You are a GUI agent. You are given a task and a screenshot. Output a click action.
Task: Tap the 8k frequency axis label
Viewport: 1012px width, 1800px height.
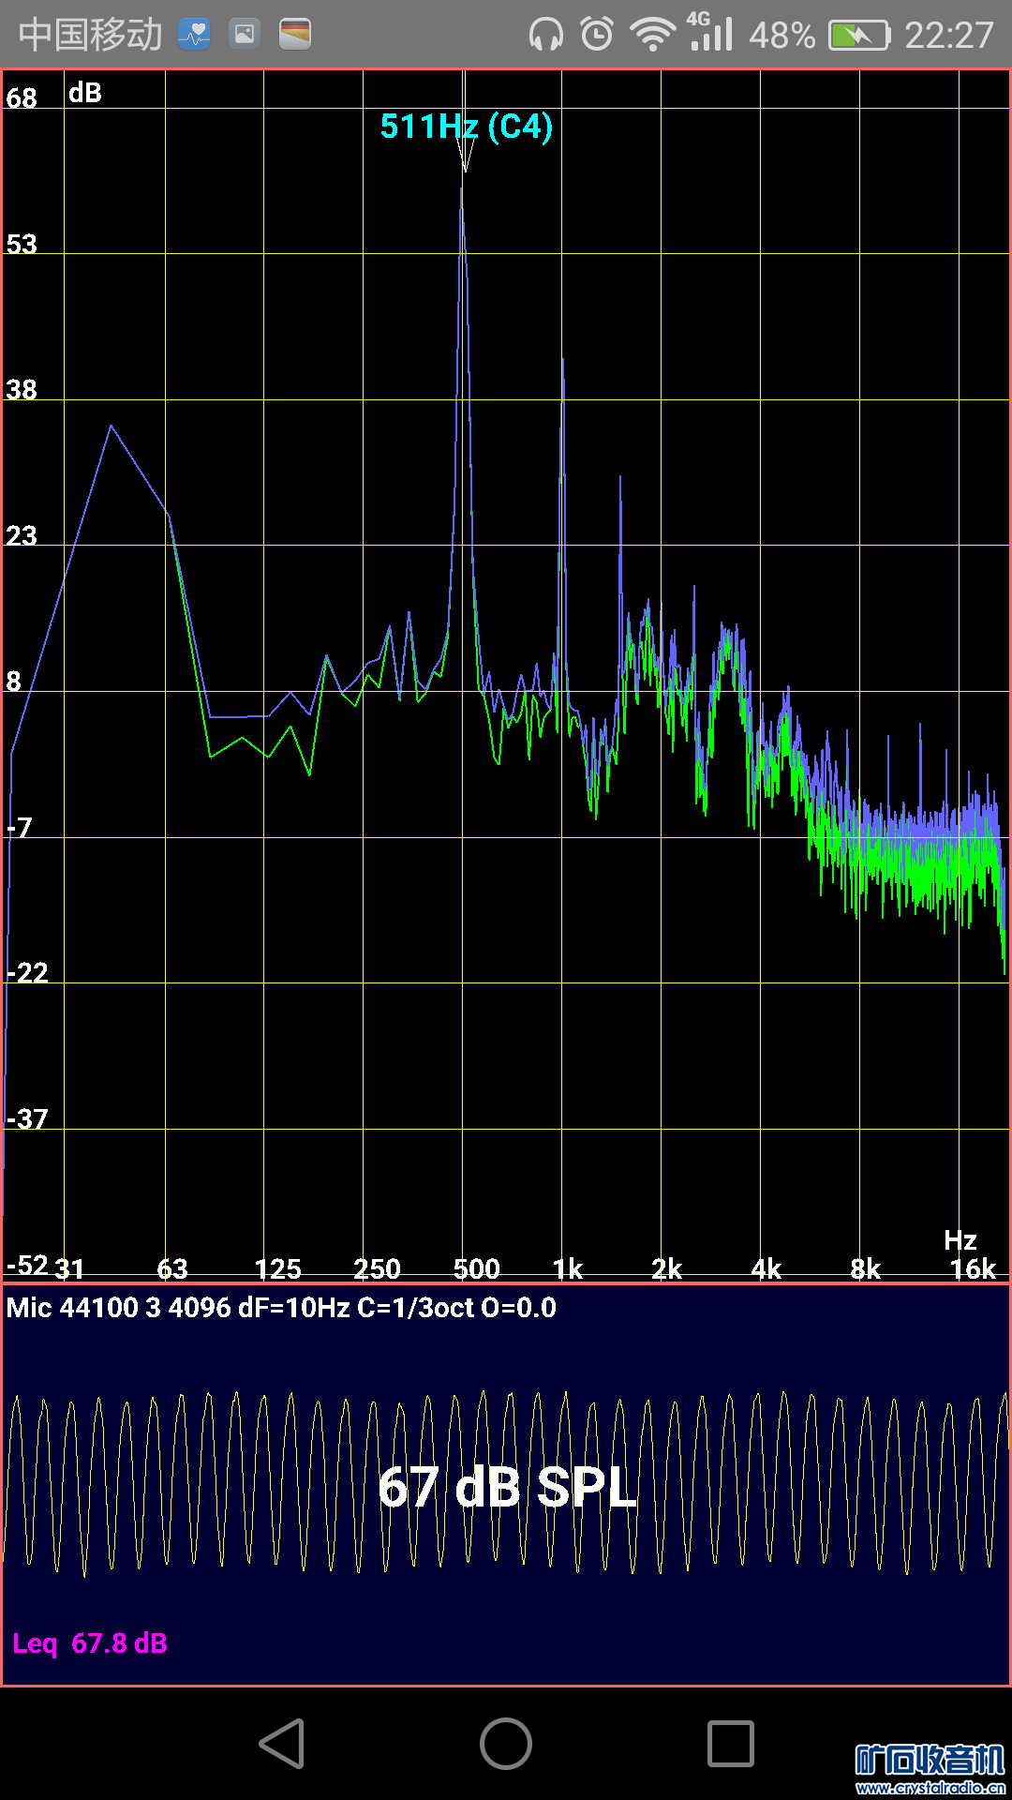[x=866, y=1268]
